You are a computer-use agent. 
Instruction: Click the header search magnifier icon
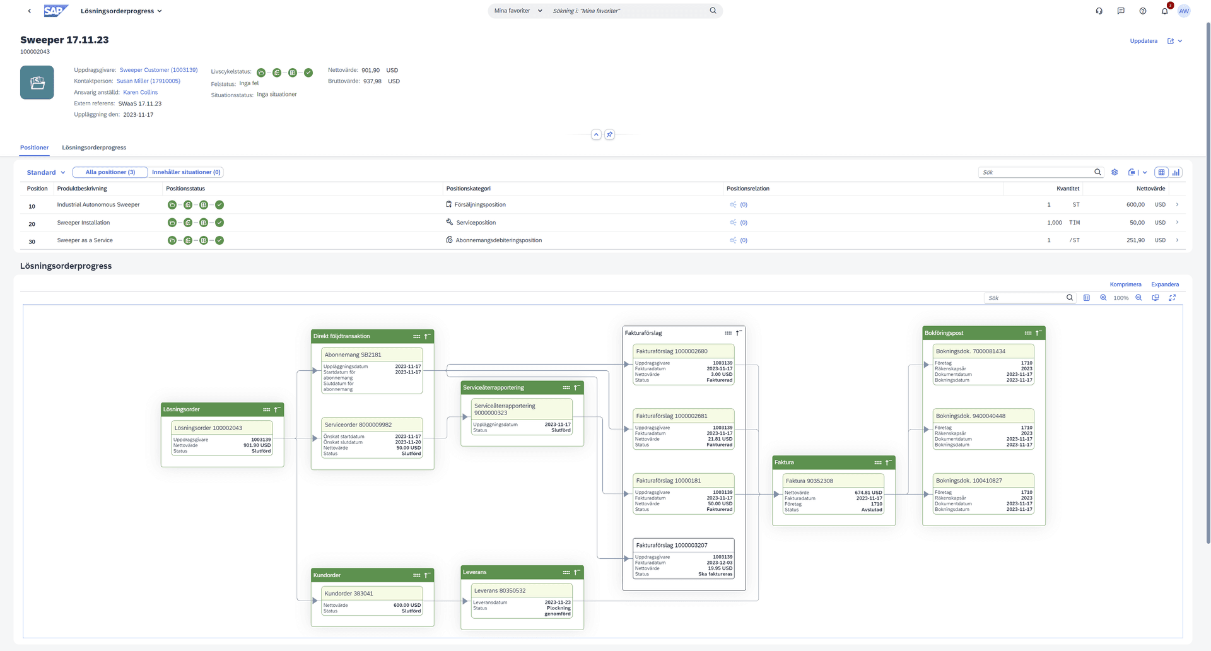(x=713, y=11)
